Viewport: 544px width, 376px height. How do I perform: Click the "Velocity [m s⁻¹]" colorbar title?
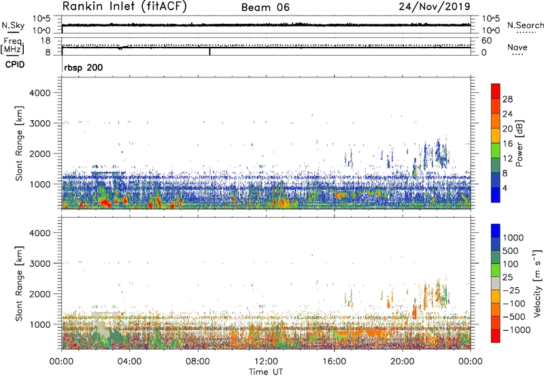(x=538, y=283)
